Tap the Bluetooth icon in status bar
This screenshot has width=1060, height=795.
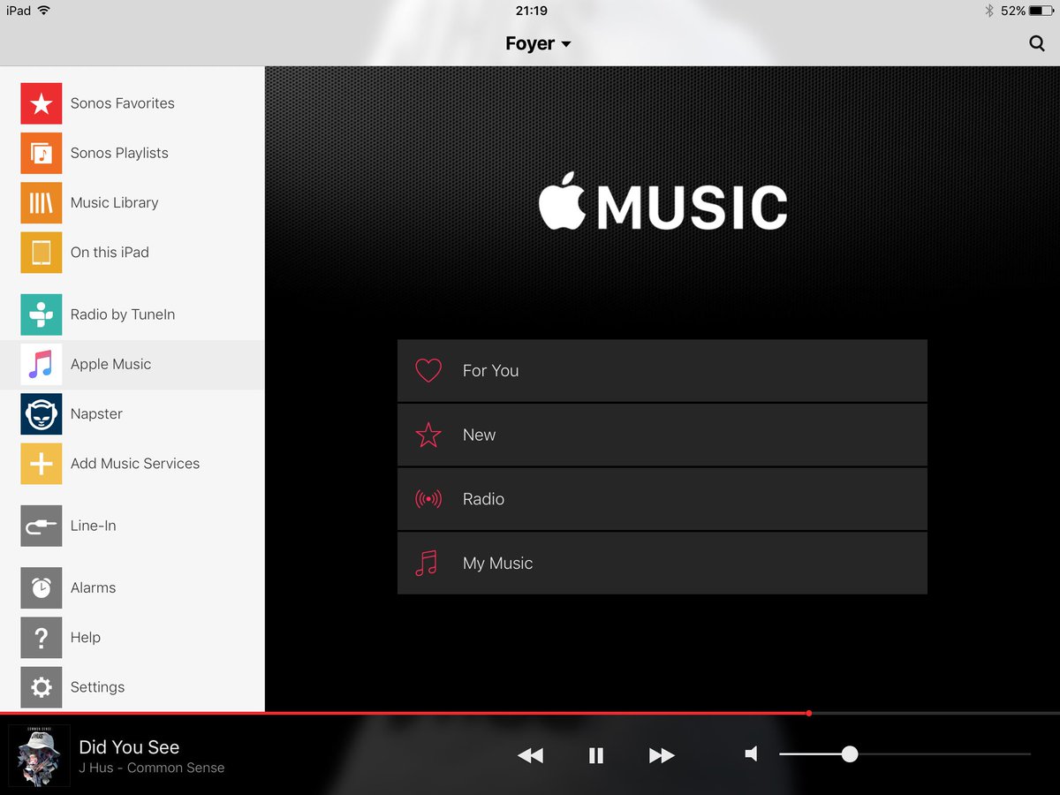[989, 11]
